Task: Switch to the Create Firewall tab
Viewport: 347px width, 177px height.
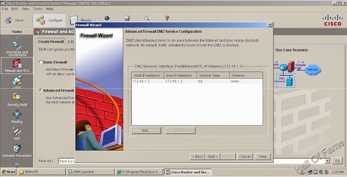Action: (x=51, y=42)
